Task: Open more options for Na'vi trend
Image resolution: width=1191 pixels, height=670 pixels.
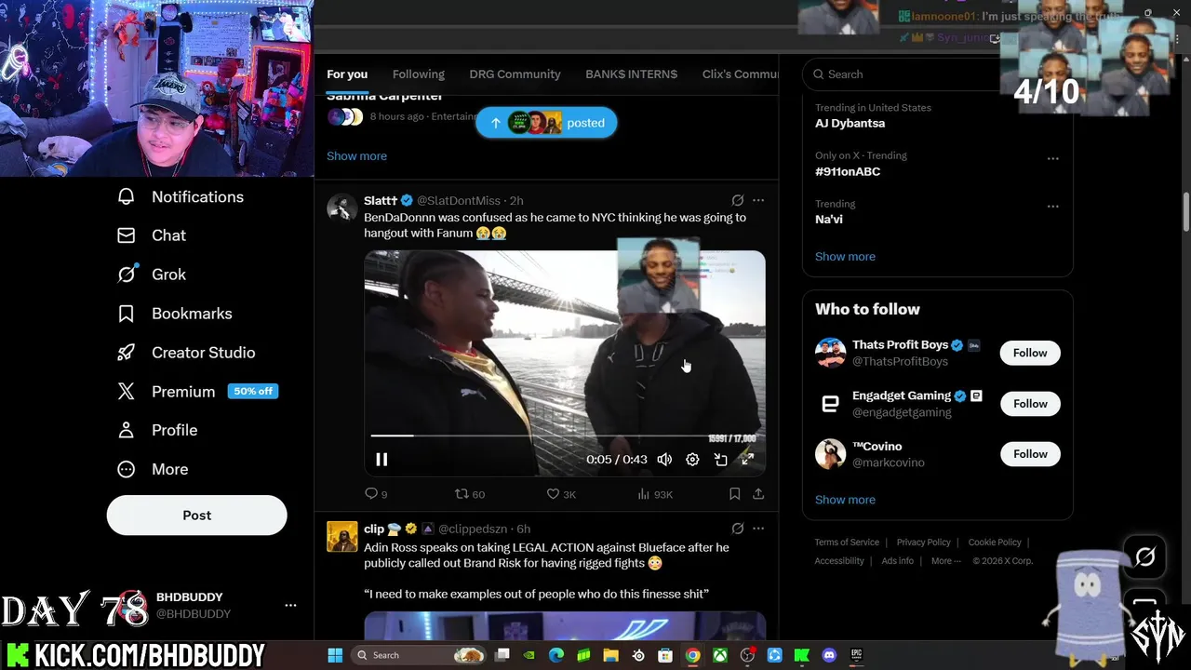Action: tap(1052, 207)
